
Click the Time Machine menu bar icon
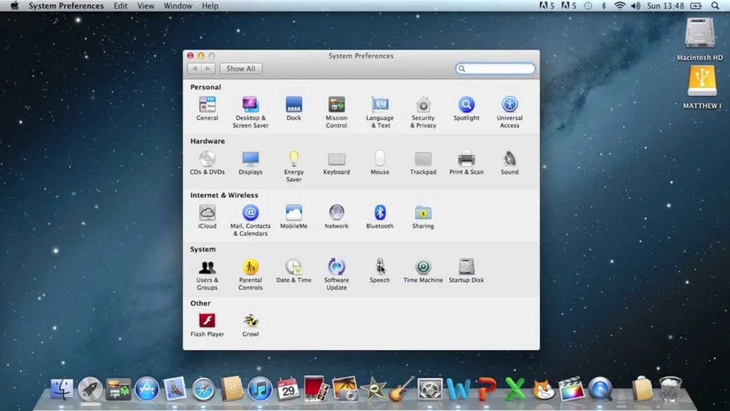(588, 6)
